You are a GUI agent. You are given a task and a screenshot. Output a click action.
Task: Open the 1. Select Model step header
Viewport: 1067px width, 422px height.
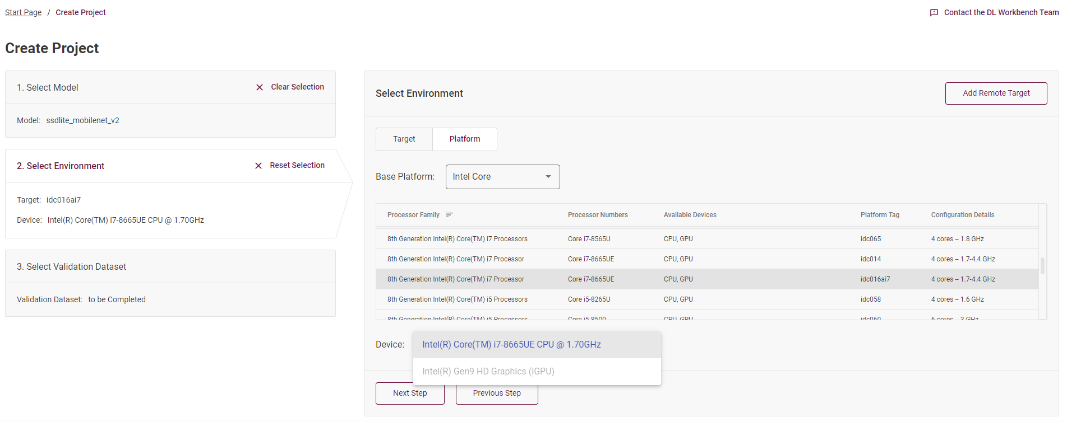[48, 88]
